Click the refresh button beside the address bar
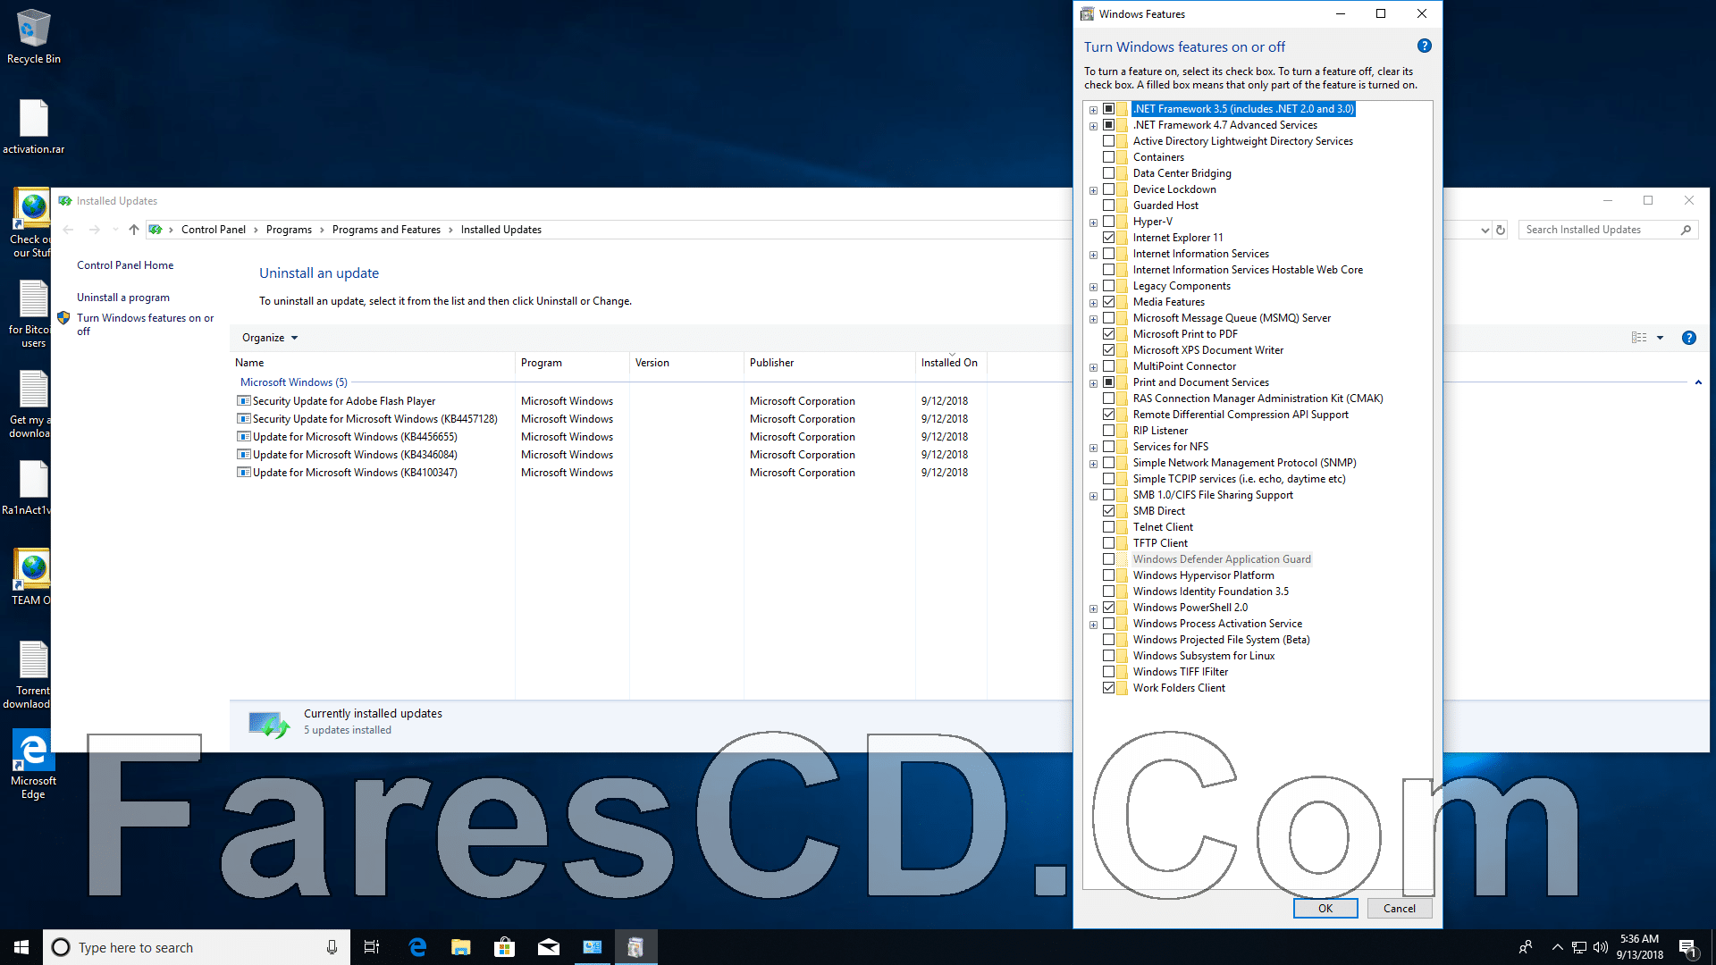Screen dimensions: 1716x965 click(1501, 230)
